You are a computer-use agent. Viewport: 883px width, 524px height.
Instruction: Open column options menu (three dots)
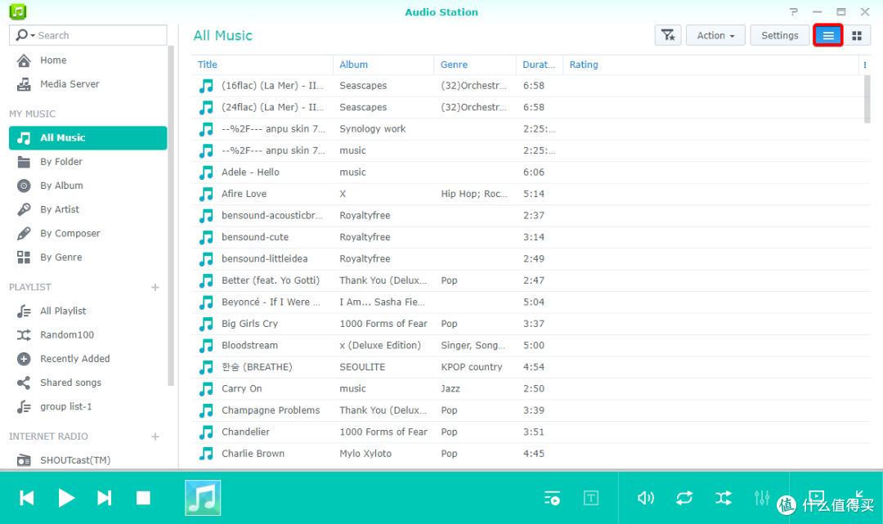click(x=865, y=65)
